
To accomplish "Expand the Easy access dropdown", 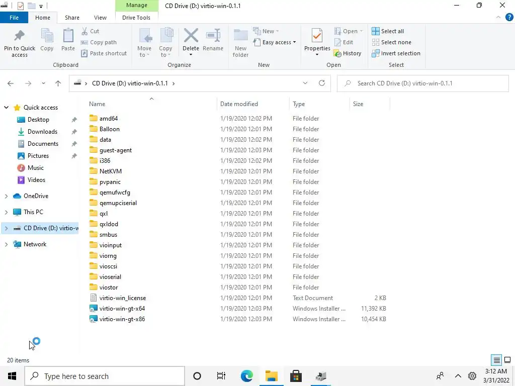I will 275,42.
